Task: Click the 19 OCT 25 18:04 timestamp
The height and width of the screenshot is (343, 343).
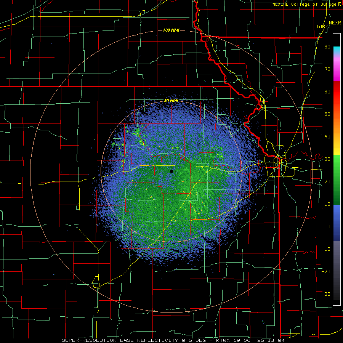Action: 260,340
